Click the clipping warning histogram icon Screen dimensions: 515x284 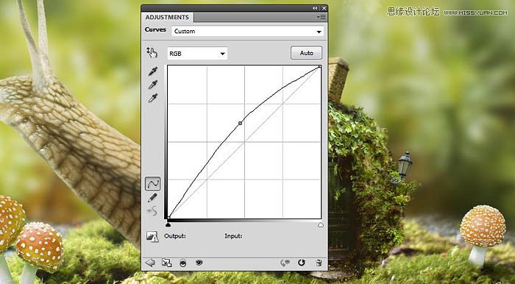pyautogui.click(x=152, y=236)
